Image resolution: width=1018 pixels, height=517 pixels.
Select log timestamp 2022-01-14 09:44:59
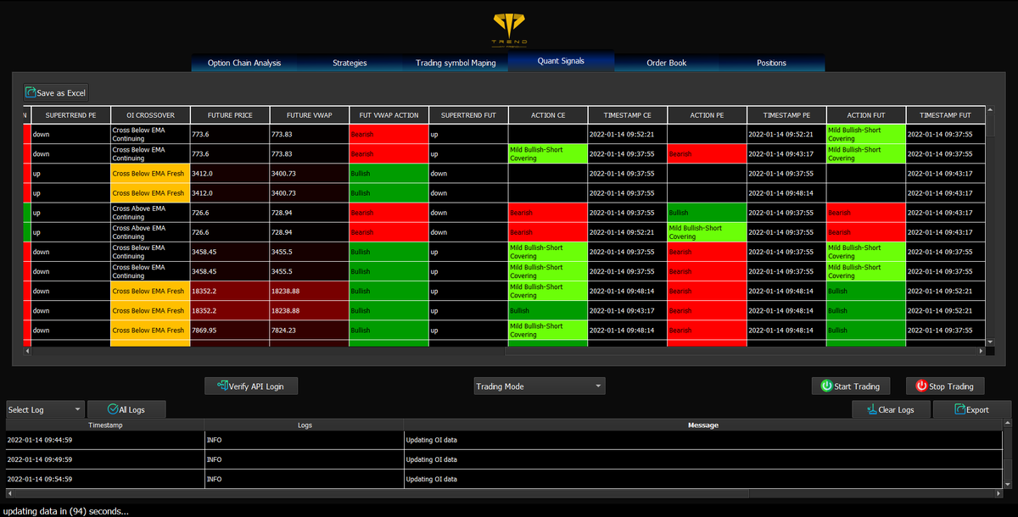tap(104, 440)
